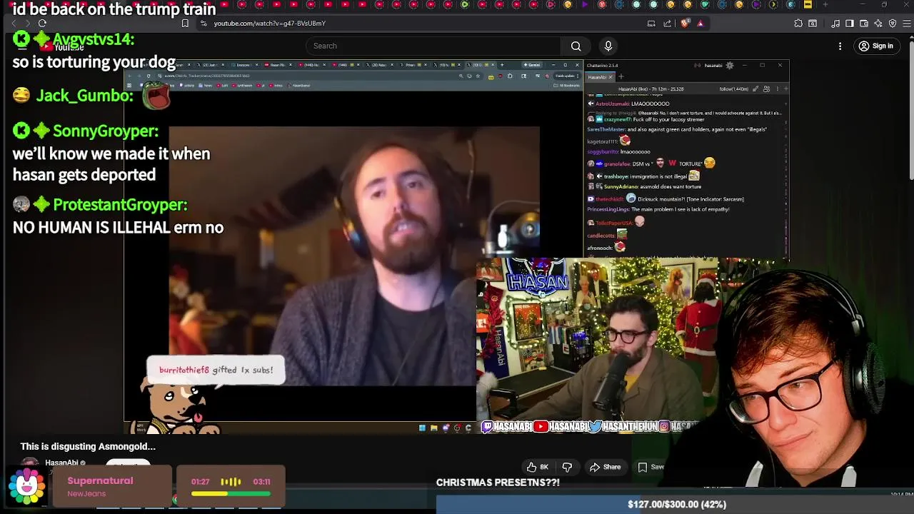Open the media control music note icon
The height and width of the screenshot is (514, 914).
[835, 23]
